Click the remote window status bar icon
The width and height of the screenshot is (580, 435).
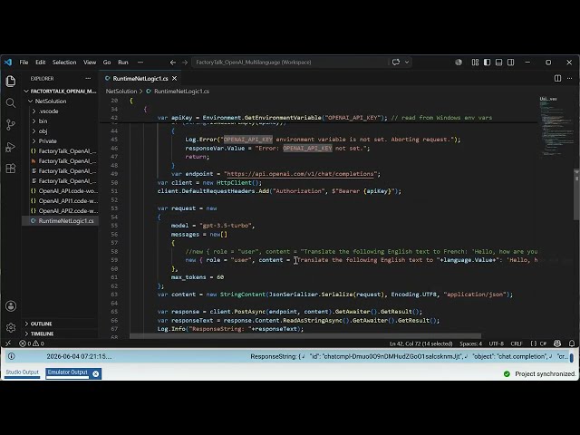tap(8, 343)
